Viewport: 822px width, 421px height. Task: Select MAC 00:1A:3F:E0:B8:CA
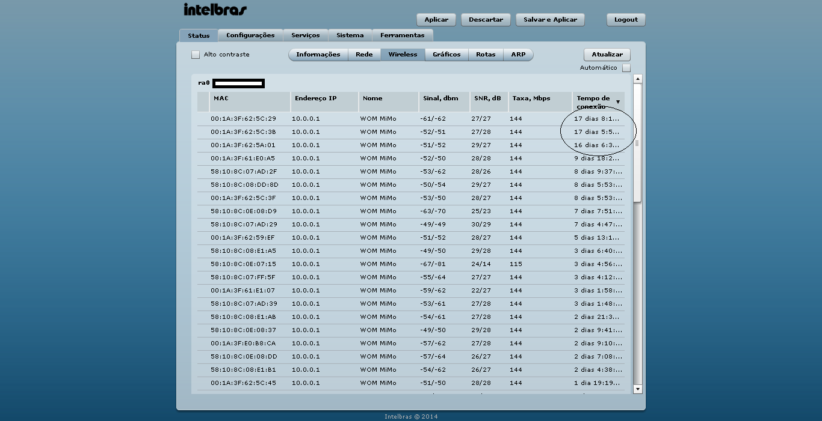[x=243, y=344]
